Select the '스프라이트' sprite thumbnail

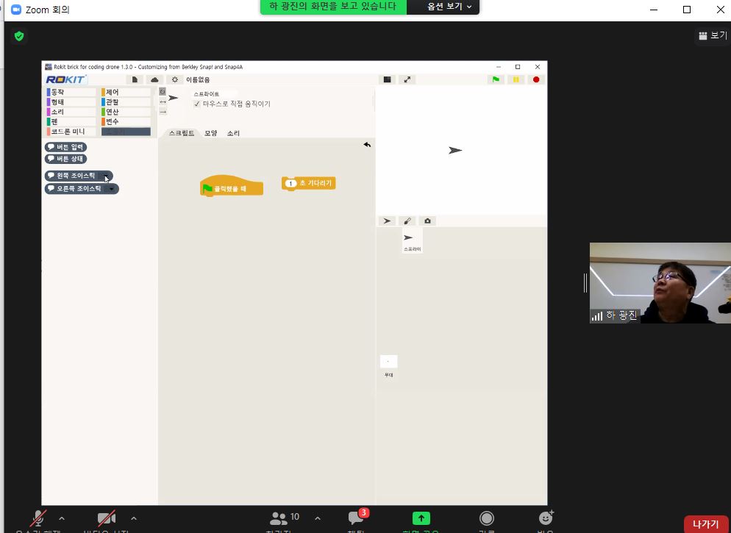click(412, 240)
